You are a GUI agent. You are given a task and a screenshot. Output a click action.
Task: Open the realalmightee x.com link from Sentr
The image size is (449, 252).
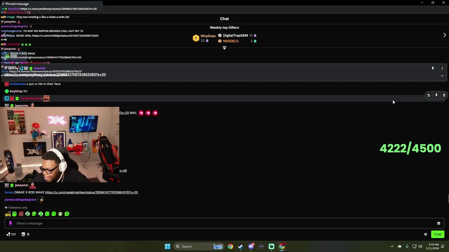click(x=91, y=192)
